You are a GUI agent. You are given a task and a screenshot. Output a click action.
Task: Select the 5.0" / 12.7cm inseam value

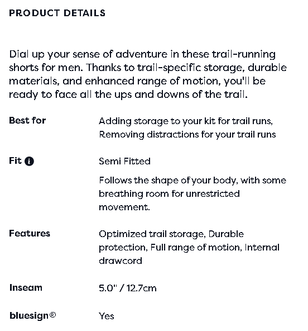click(x=128, y=288)
